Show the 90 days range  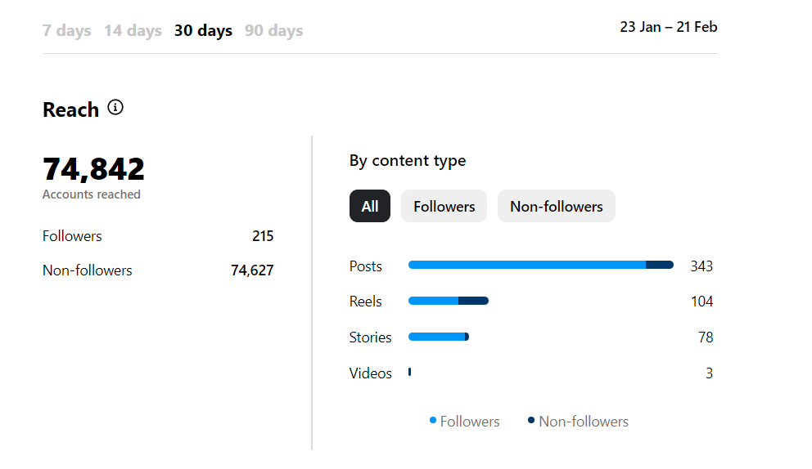273,31
